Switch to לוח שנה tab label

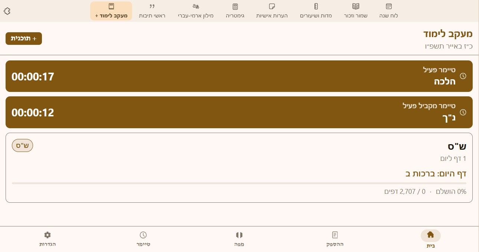point(389,16)
